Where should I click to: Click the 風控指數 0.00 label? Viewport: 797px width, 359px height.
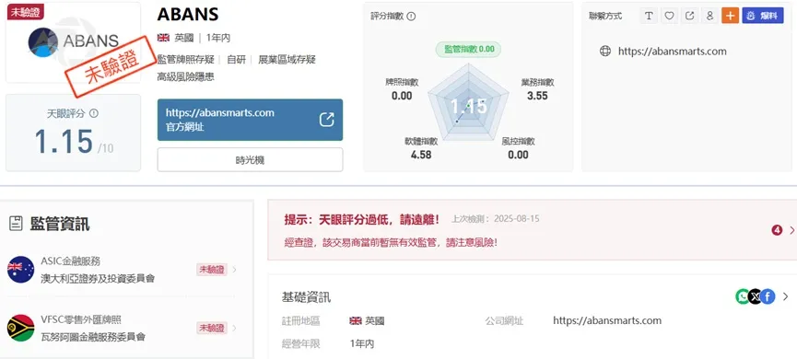coord(518,148)
